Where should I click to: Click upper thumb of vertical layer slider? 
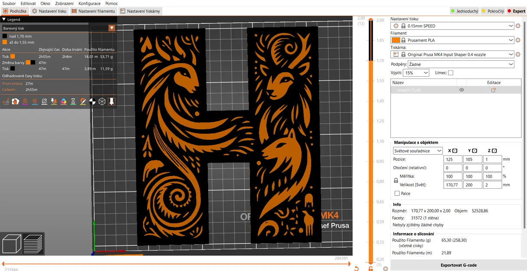point(370,19)
